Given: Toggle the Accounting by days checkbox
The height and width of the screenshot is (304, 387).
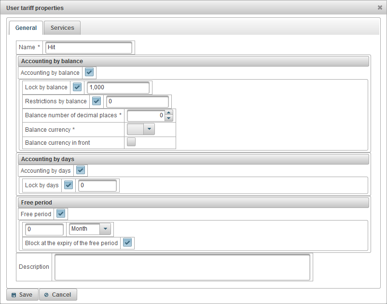Looking at the screenshot, I should [x=81, y=170].
